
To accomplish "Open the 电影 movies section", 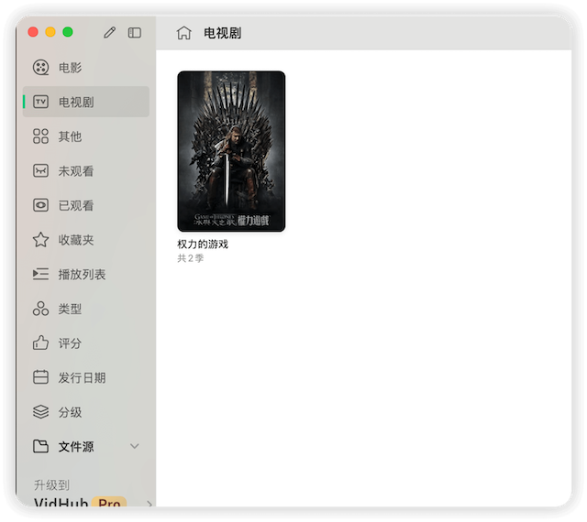I will point(70,68).
